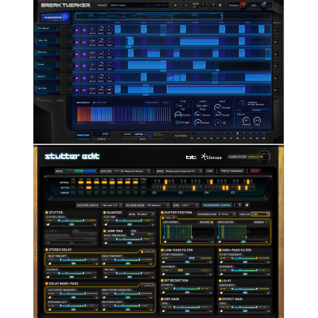Viewport: 318px width, 318px height.
Task: Open BreakTweaker settings gear icon
Action: pyautogui.click(x=220, y=5)
